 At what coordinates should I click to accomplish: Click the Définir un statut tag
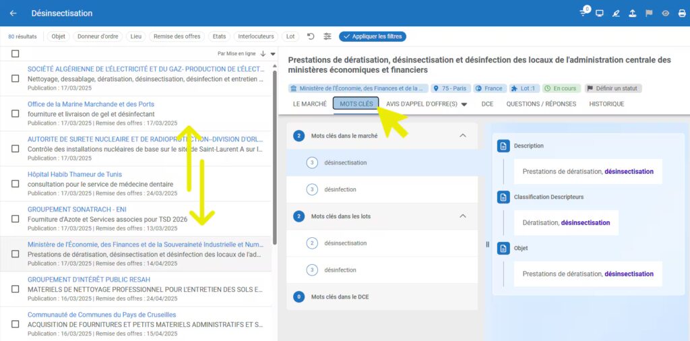point(613,88)
